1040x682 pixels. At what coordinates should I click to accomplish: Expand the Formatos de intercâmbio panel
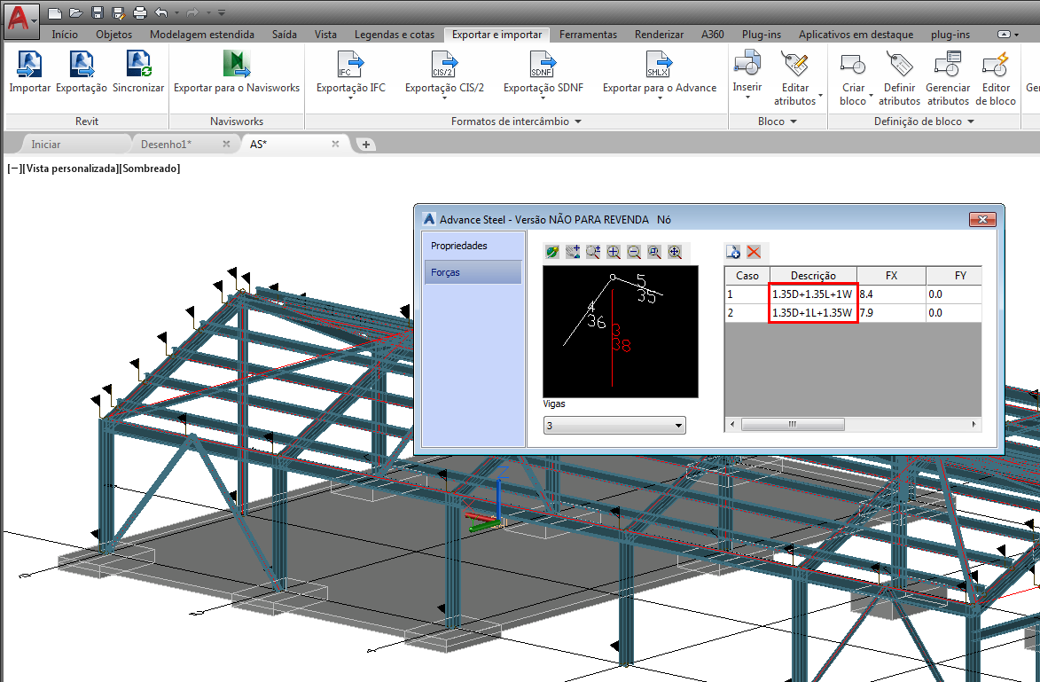[578, 122]
